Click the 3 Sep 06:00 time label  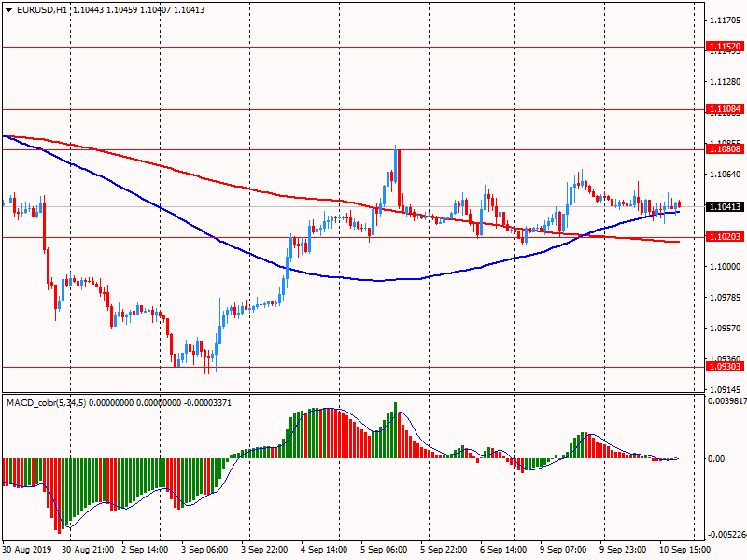tap(204, 549)
